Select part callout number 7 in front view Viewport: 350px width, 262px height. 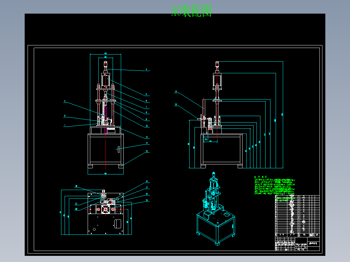pyautogui.click(x=146, y=107)
